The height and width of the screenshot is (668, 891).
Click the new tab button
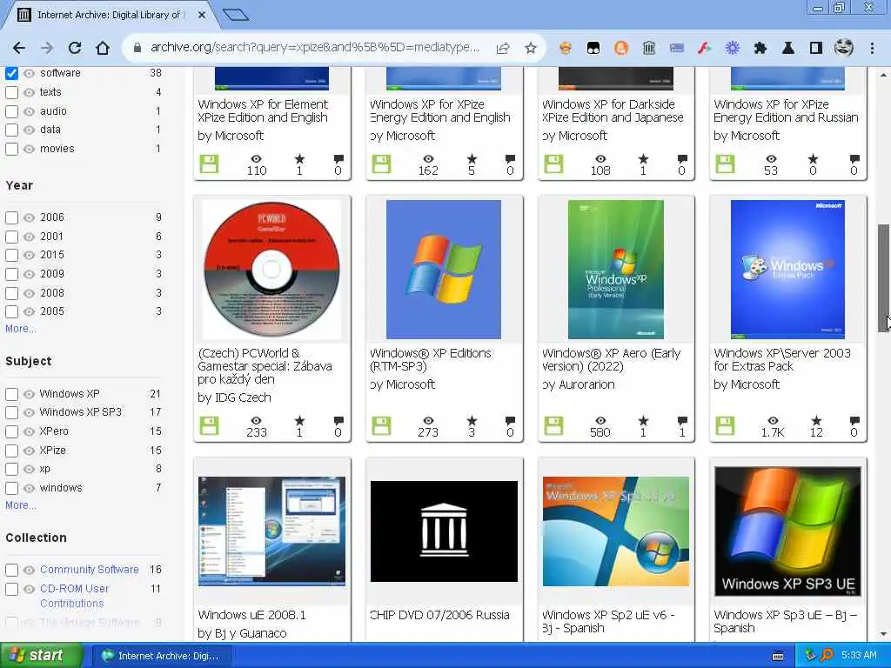(236, 15)
